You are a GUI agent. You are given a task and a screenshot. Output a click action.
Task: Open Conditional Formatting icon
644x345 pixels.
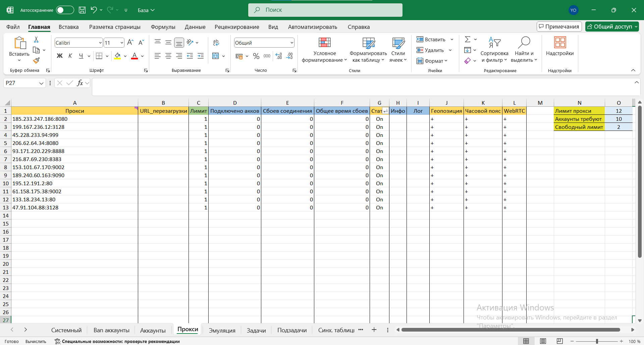click(324, 43)
